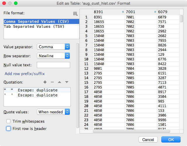Click the Add row prefix/suffix link
Screen dimensions: 187x146
coord(25,74)
